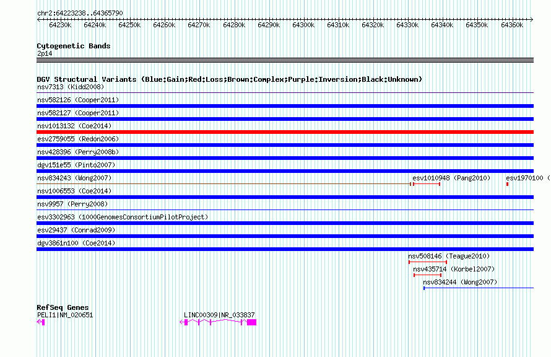Click the nsv582127 (Cooper2011) label
Screen dimensions: 551x357
78,113
